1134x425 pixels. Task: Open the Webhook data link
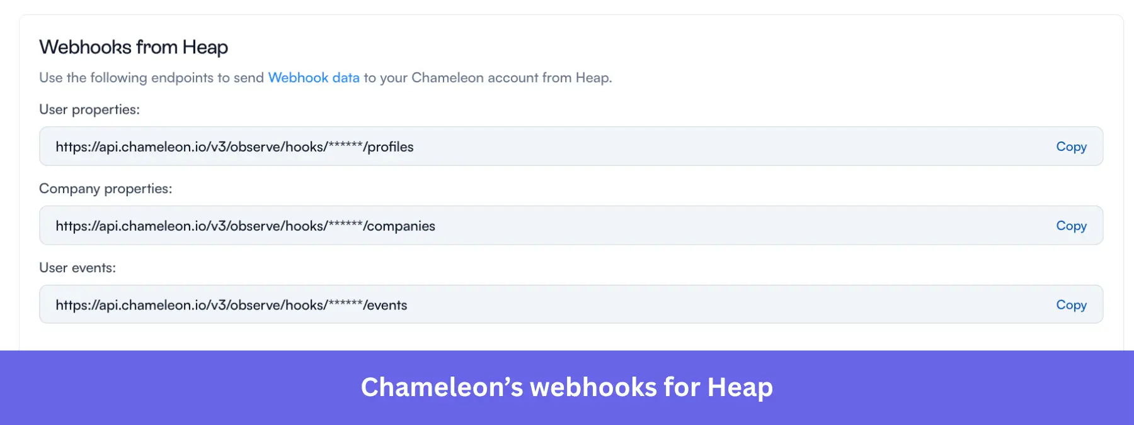314,77
